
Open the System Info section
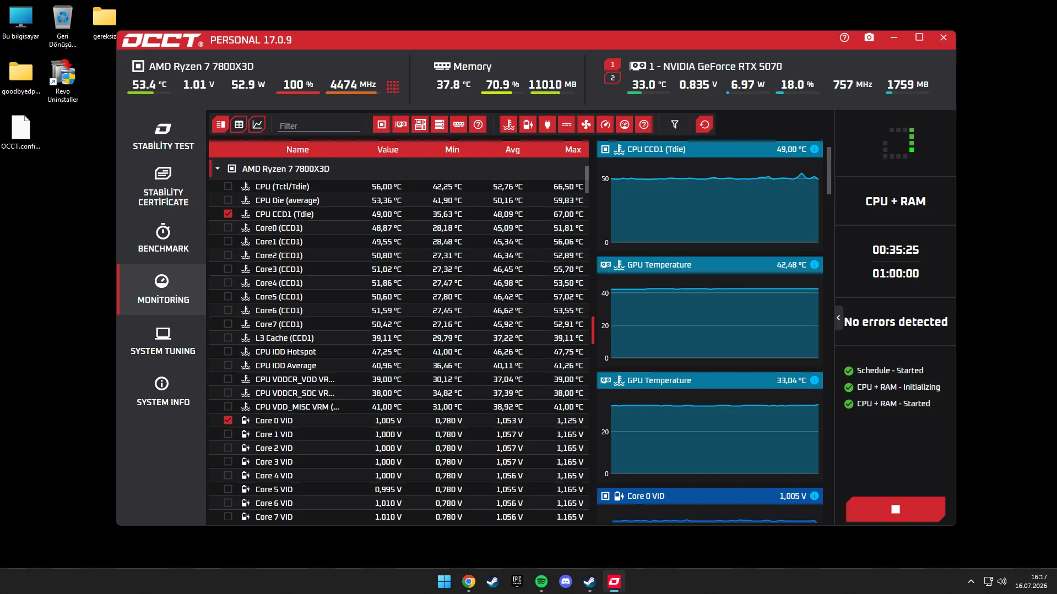pos(163,391)
